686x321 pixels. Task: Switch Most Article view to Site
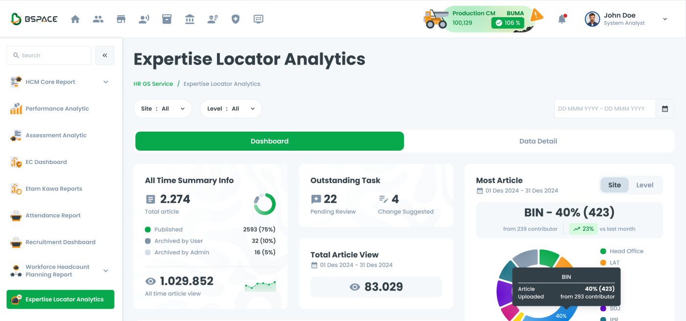[x=614, y=185]
